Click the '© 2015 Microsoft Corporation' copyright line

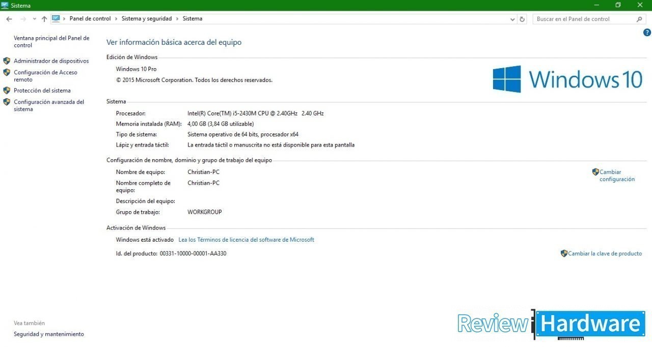(194, 80)
